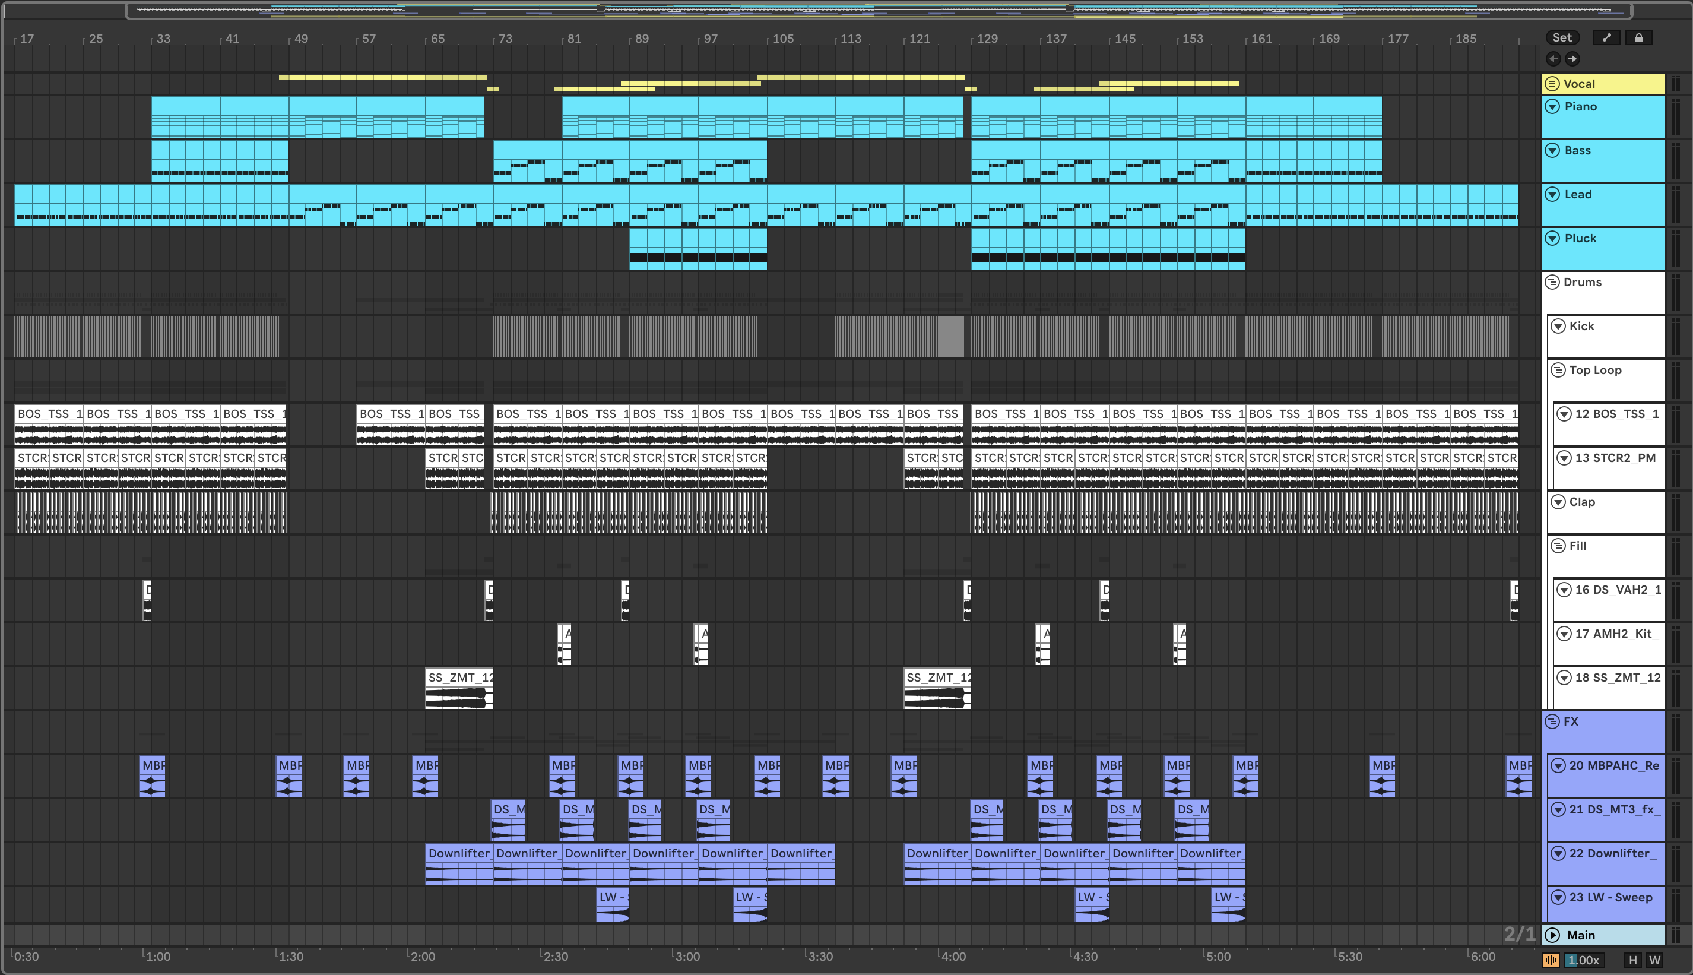Click bar 89 in the timeline ruler
Image resolution: width=1693 pixels, height=975 pixels.
point(641,39)
